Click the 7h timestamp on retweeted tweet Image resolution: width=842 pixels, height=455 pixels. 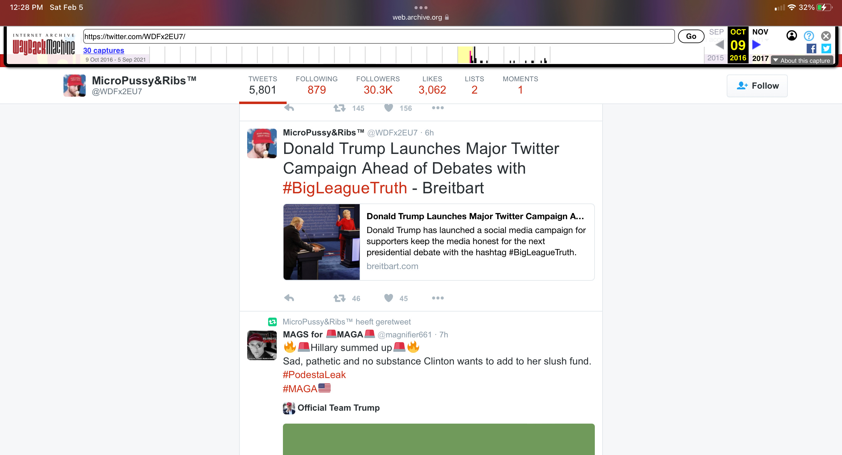pyautogui.click(x=443, y=335)
